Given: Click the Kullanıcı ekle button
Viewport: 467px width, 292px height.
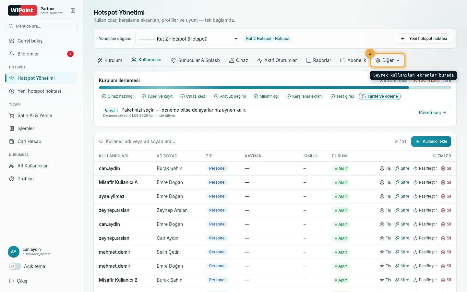Looking at the screenshot, I should tap(431, 141).
